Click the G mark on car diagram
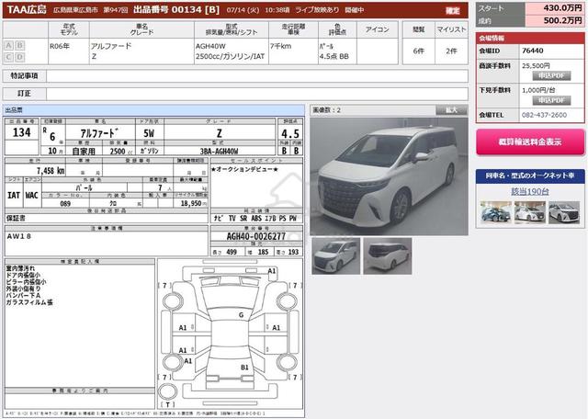This screenshot has height=419, width=588. tap(241, 315)
